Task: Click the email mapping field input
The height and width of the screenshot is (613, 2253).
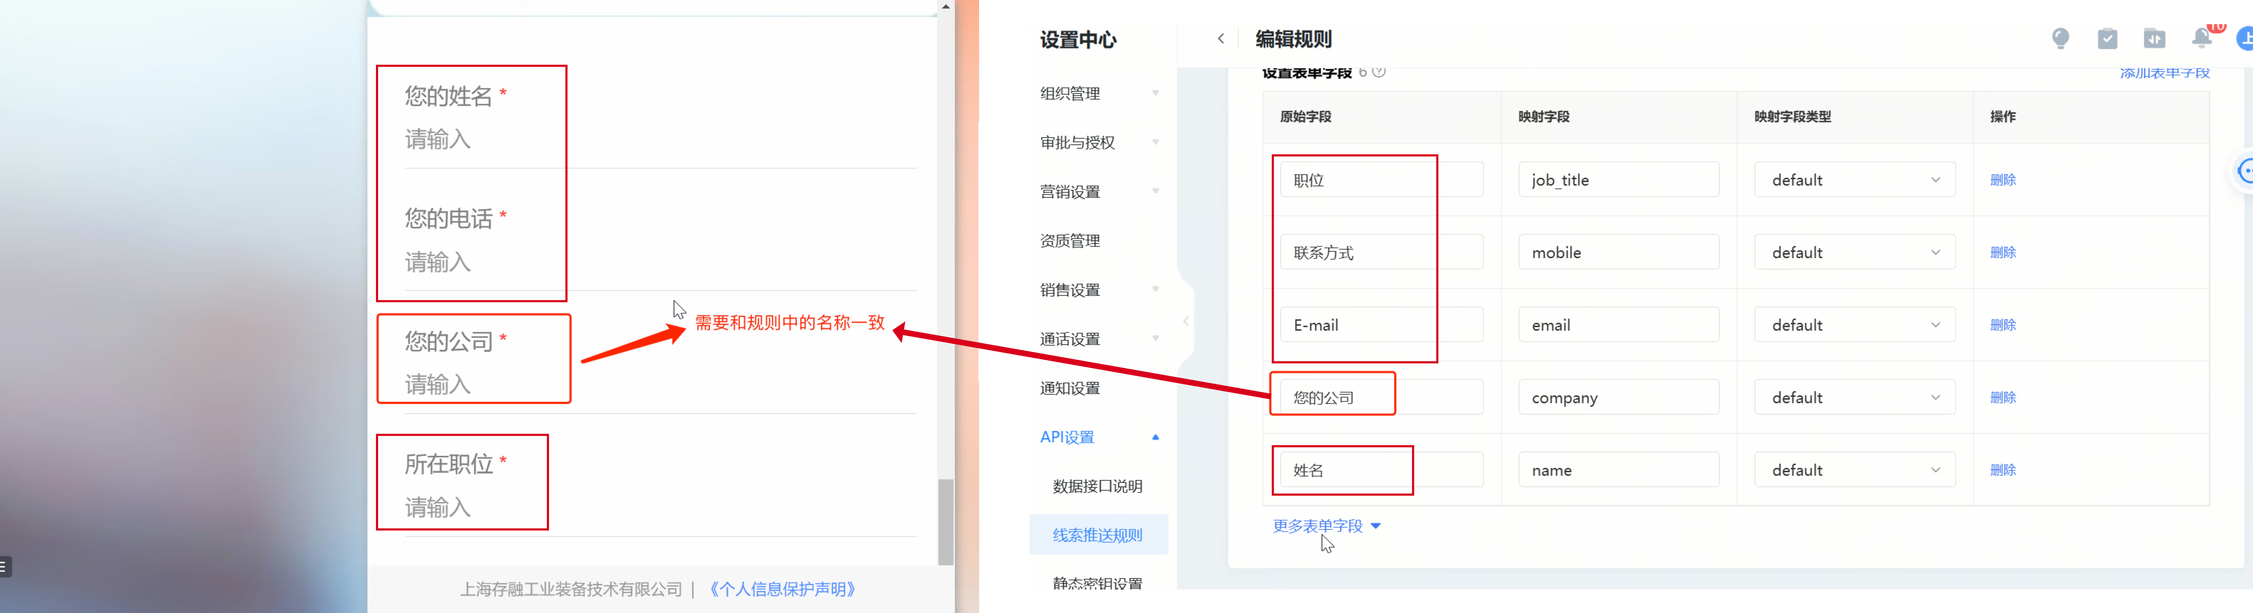Action: pos(1619,325)
